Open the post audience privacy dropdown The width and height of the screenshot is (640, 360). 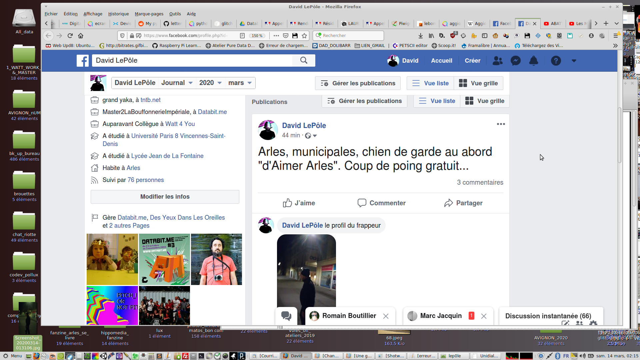311,136
